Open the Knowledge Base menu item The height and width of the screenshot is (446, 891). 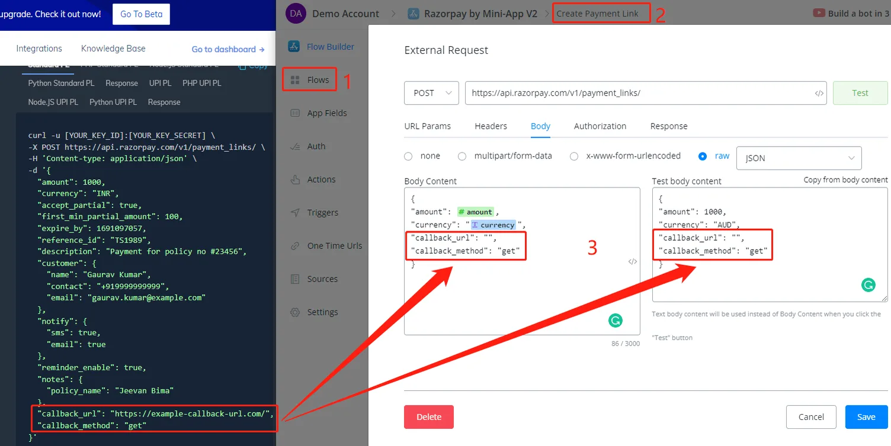click(113, 49)
